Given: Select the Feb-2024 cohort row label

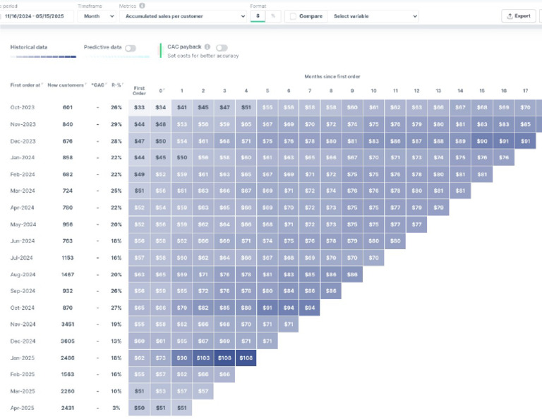Looking at the screenshot, I should (23, 174).
